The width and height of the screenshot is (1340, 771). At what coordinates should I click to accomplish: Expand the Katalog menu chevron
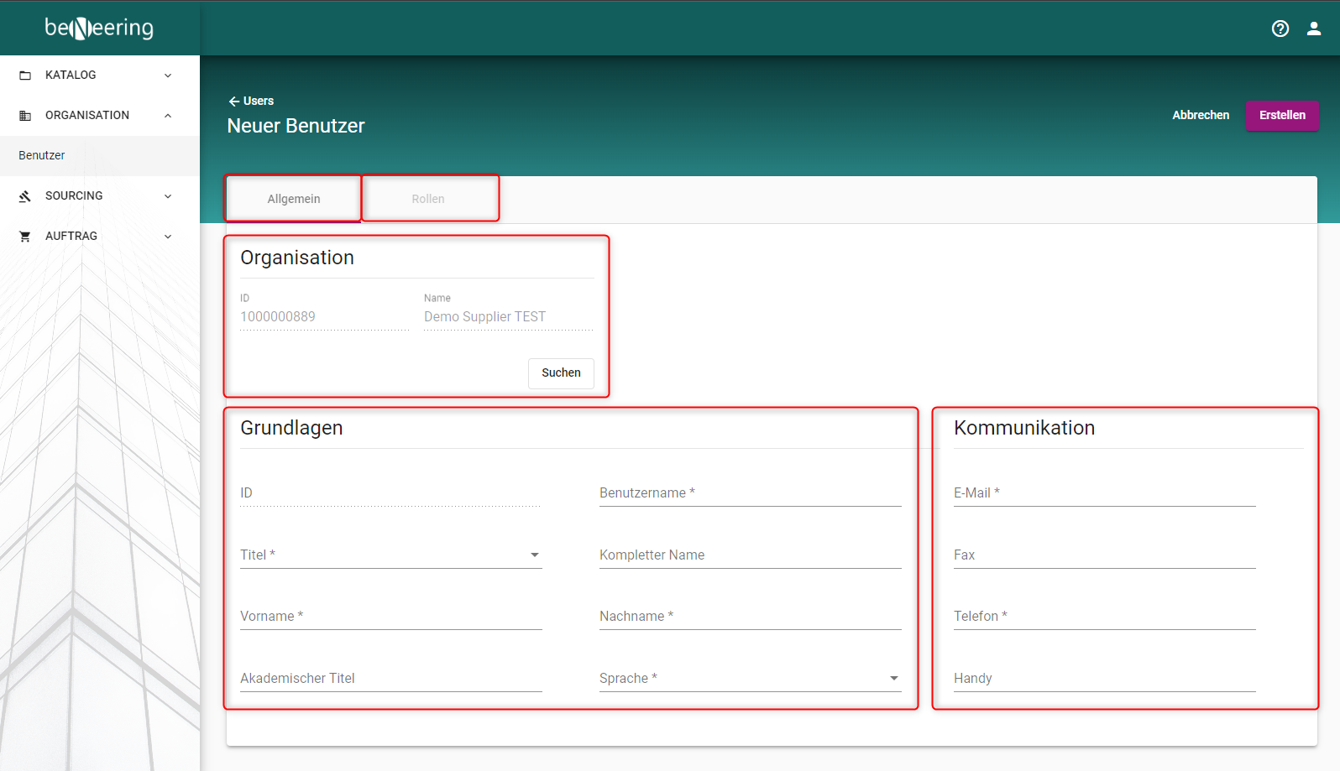point(168,76)
